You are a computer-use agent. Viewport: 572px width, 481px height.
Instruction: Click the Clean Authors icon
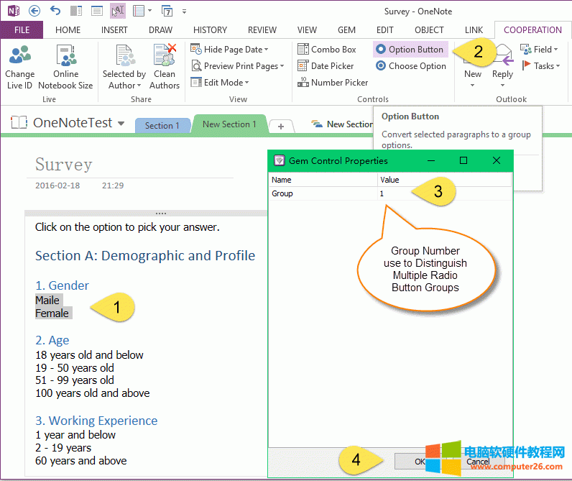pyautogui.click(x=165, y=58)
